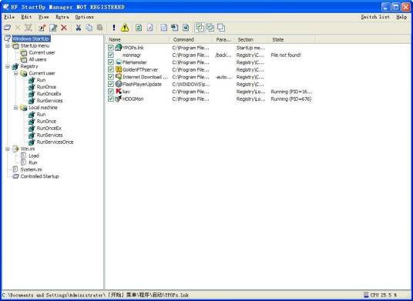413x301 pixels.
Task: Collapse the Registry tree node
Action: point(8,66)
